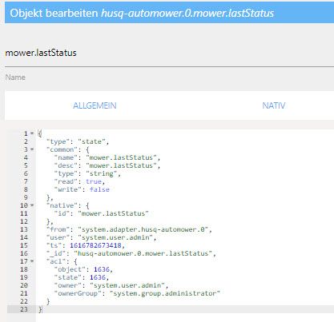The image size is (334, 322).
Task: Click the "from" system.adapter.husq-automower.0 value
Action: click(x=143, y=229)
